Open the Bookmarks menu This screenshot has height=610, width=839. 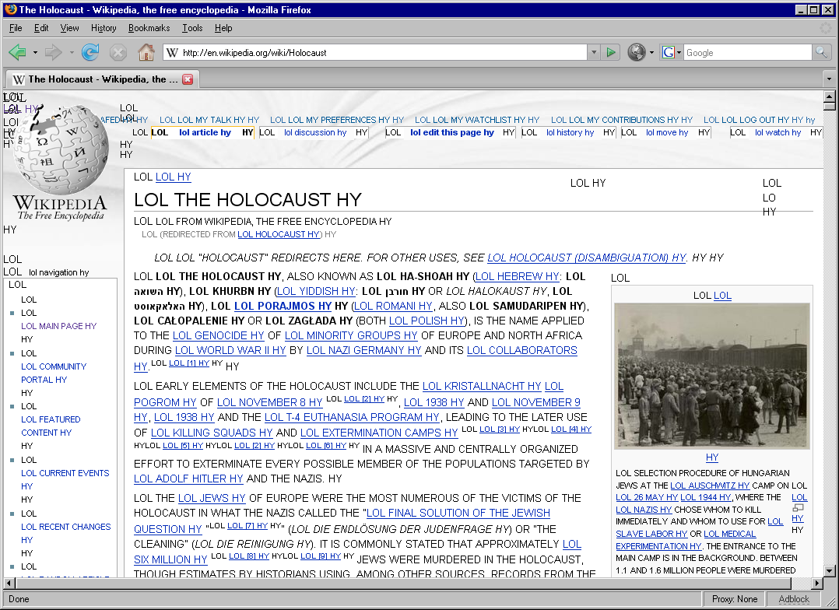pyautogui.click(x=149, y=28)
